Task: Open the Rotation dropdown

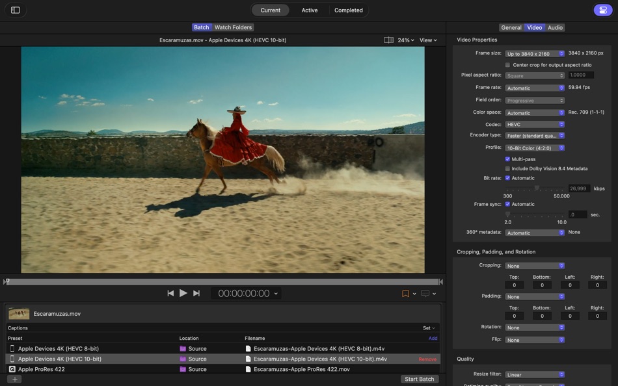Action: [535, 328]
